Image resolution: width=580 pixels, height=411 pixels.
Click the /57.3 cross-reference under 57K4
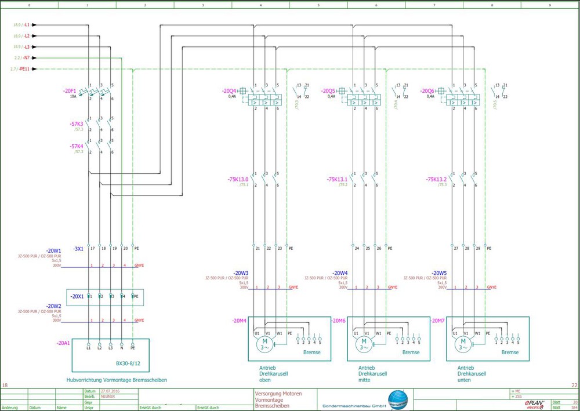(78, 151)
